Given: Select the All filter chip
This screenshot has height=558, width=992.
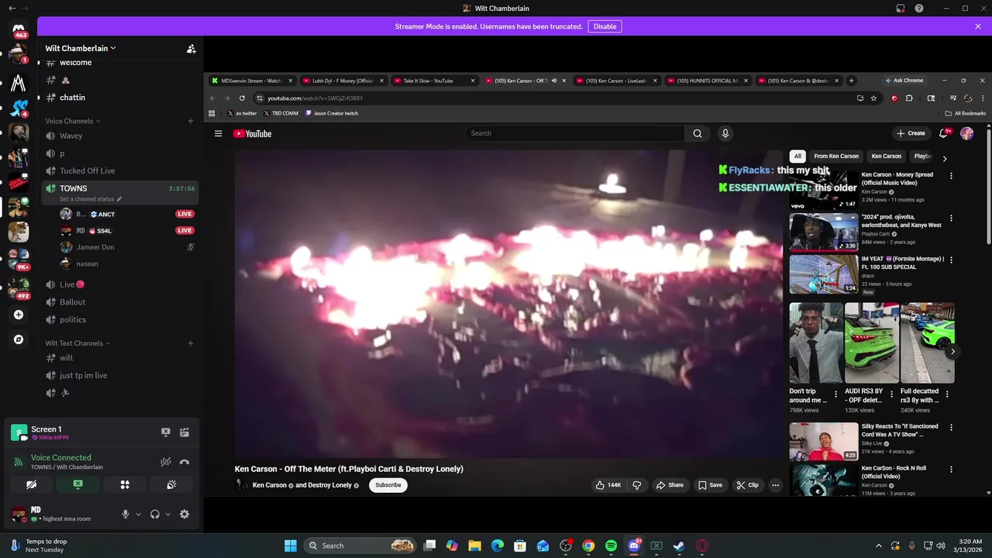Looking at the screenshot, I should (797, 156).
